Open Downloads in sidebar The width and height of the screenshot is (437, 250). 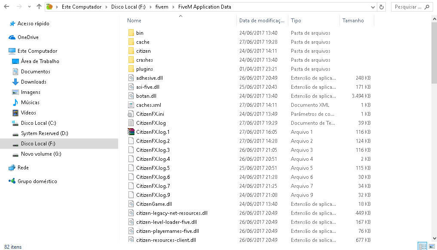click(29, 82)
